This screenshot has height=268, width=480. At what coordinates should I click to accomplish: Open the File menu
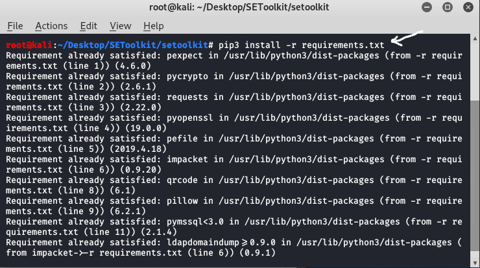point(14,26)
